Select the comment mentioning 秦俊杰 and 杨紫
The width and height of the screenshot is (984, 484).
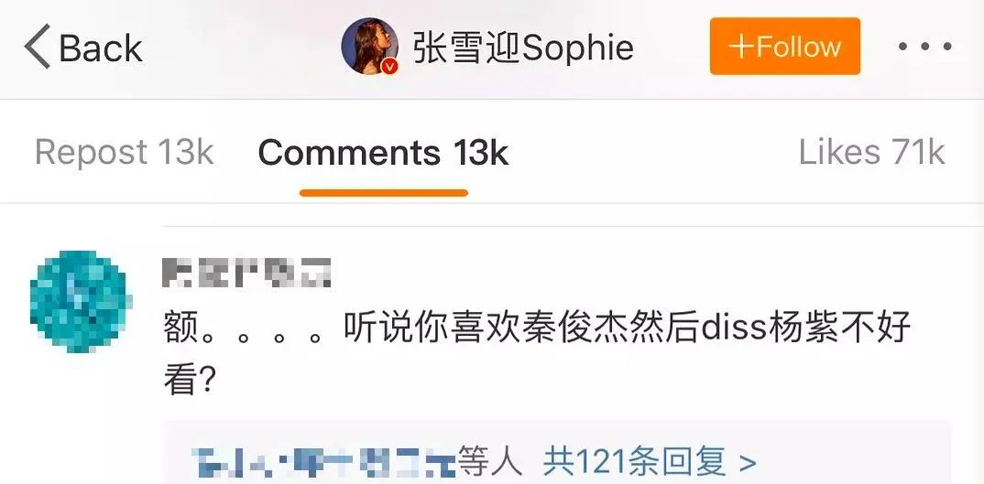point(537,353)
